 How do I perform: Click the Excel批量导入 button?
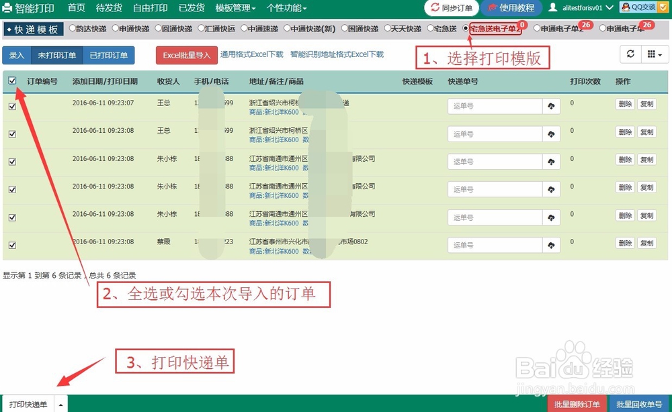[x=186, y=56]
